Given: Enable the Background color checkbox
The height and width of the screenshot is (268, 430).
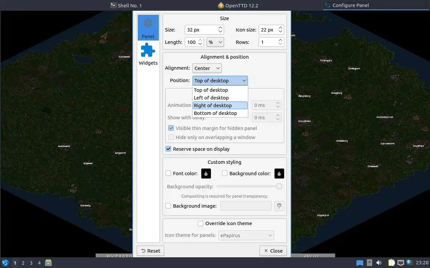Looking at the screenshot, I should click(225, 173).
